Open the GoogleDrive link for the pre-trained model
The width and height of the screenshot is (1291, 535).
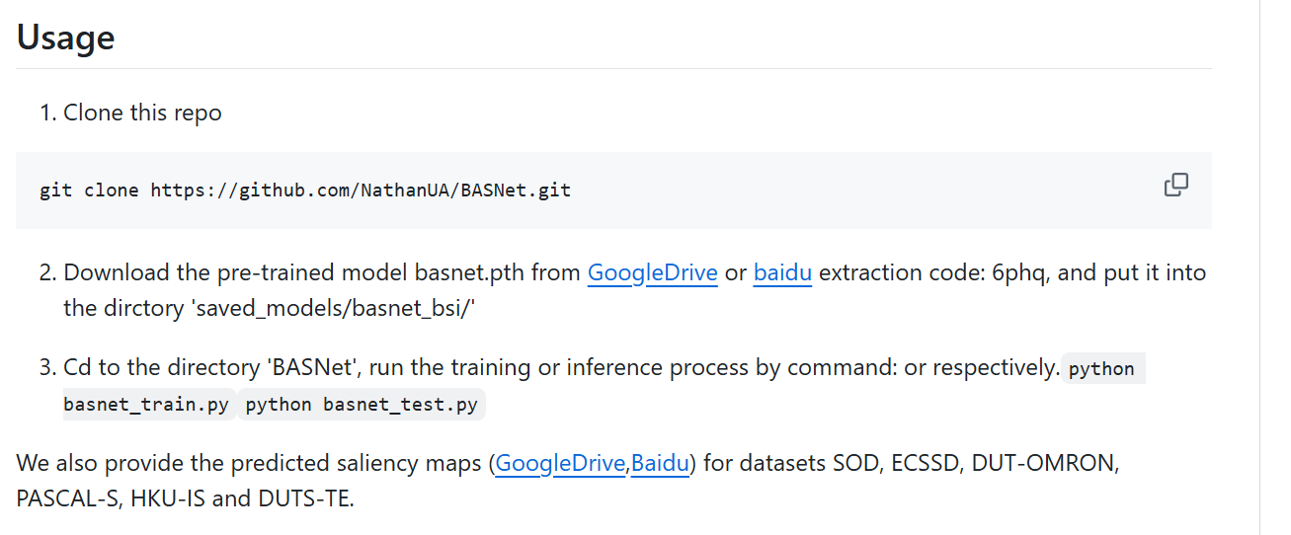click(652, 272)
